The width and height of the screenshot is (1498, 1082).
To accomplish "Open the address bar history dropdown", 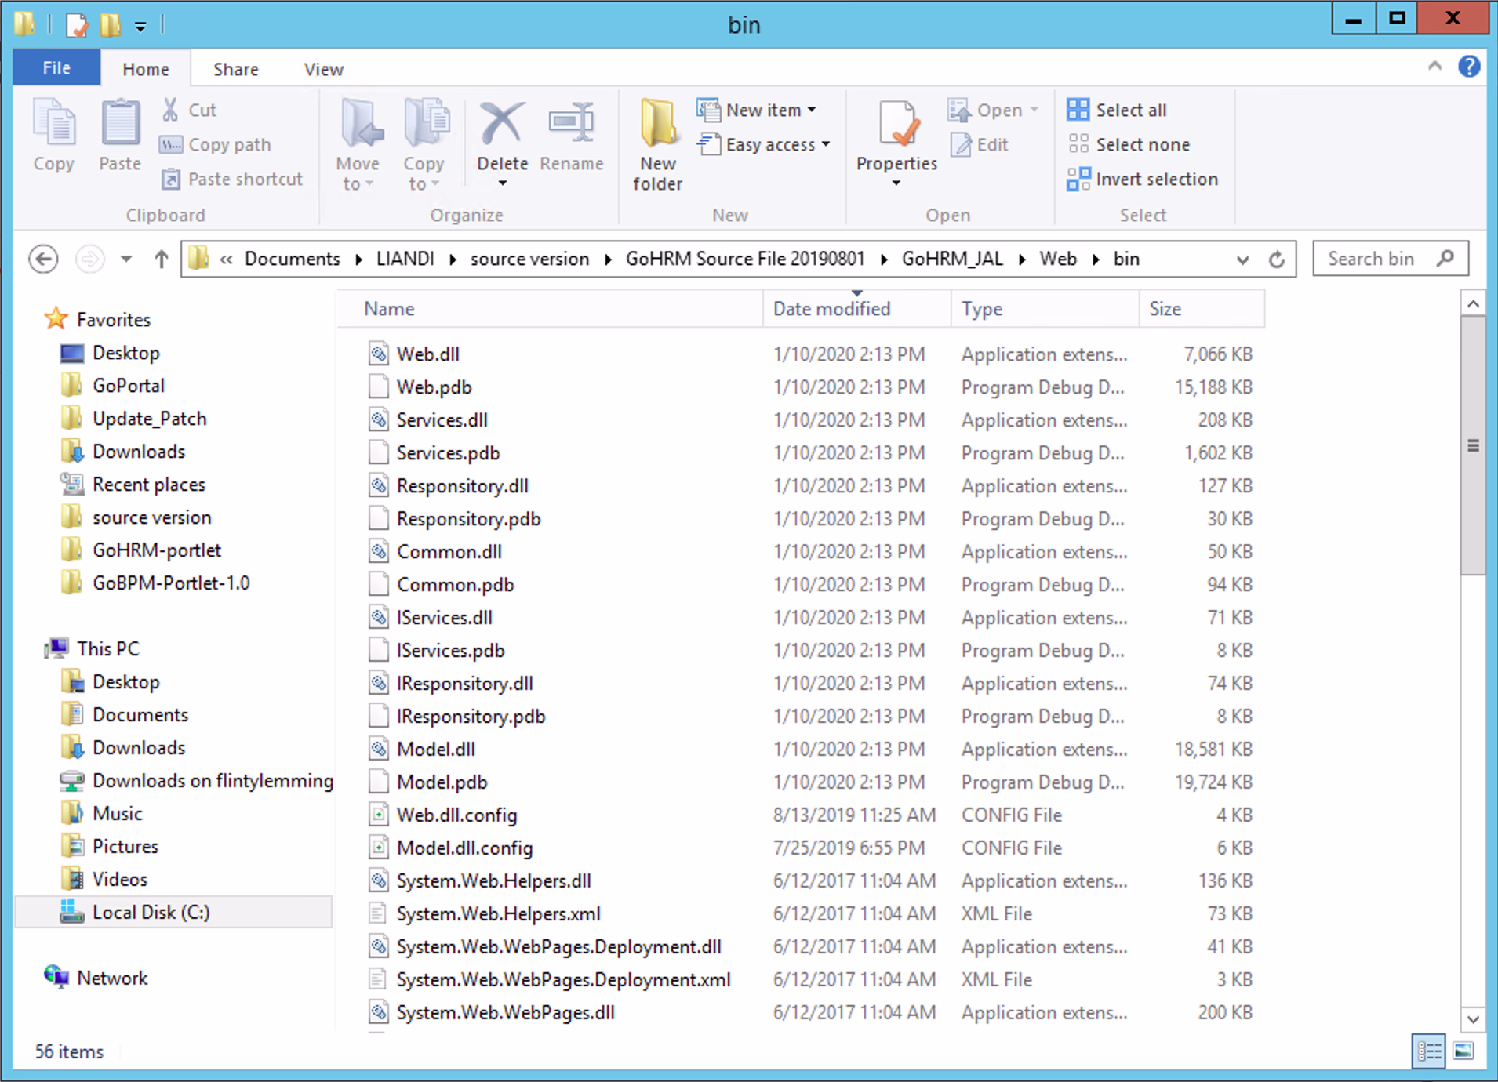I will [1242, 260].
